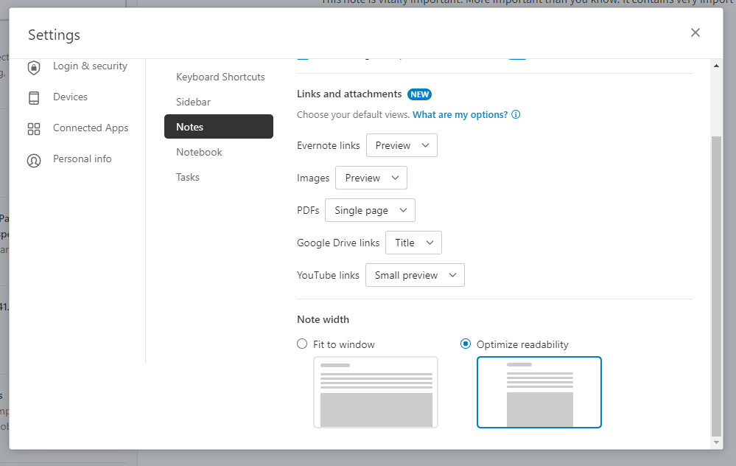This screenshot has height=466, width=736.
Task: Click the info icon beside What are my options
Action: click(516, 114)
